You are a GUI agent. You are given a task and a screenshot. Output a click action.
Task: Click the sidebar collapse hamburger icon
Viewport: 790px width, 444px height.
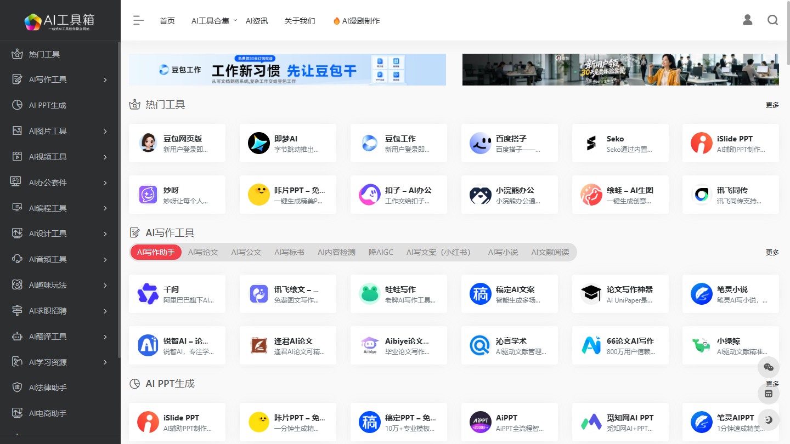[x=138, y=21]
